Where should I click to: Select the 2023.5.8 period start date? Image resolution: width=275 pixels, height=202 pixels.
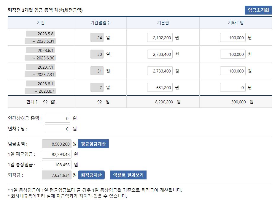tap(41, 34)
